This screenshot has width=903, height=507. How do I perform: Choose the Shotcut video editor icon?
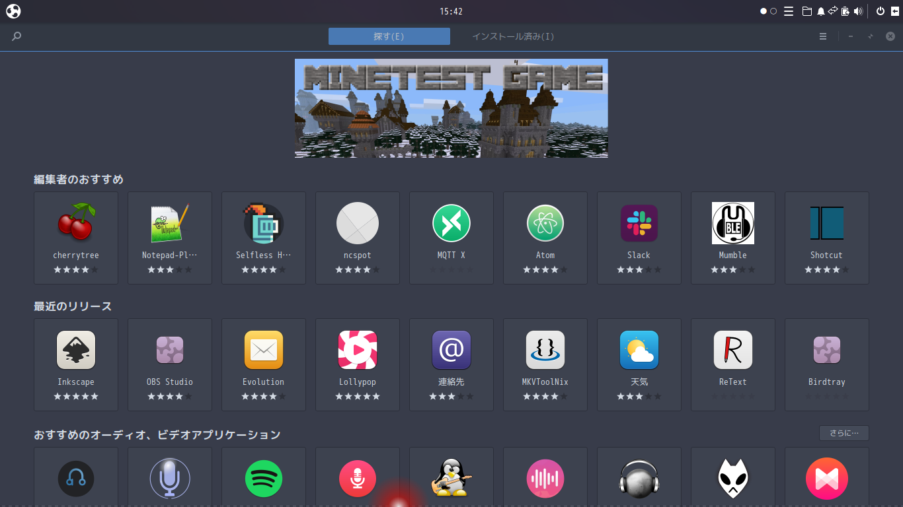coord(827,223)
